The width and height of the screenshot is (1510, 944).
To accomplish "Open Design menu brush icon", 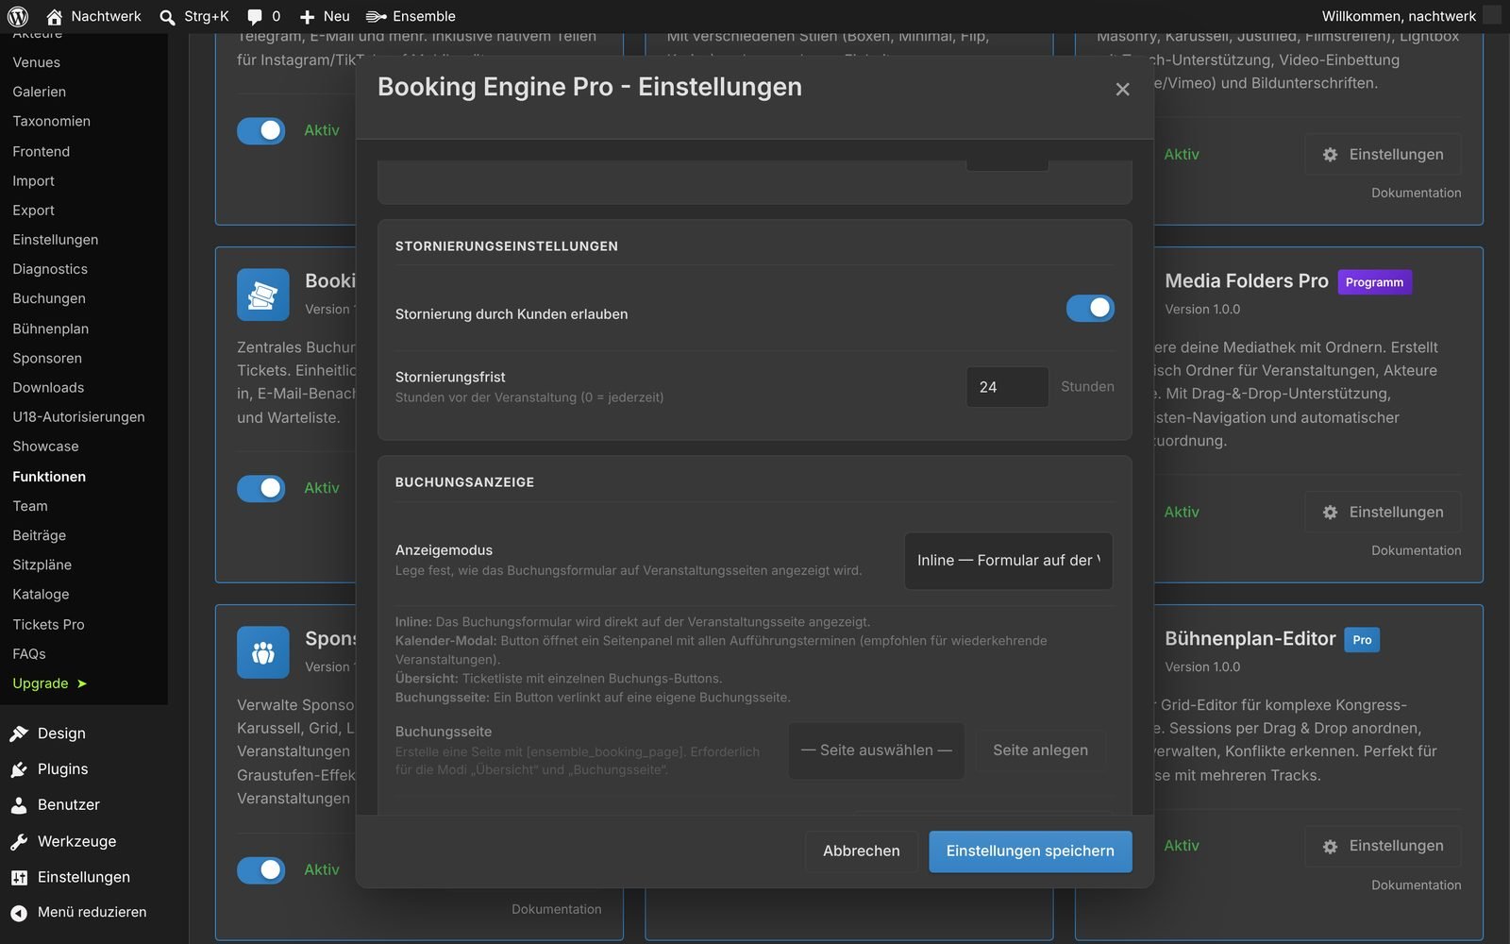I will pos(19,733).
